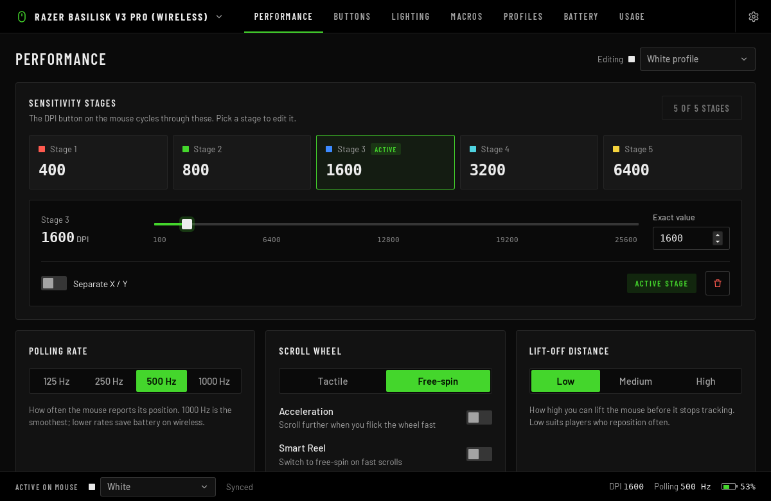Toggle Separate X / Y switch

(x=54, y=283)
